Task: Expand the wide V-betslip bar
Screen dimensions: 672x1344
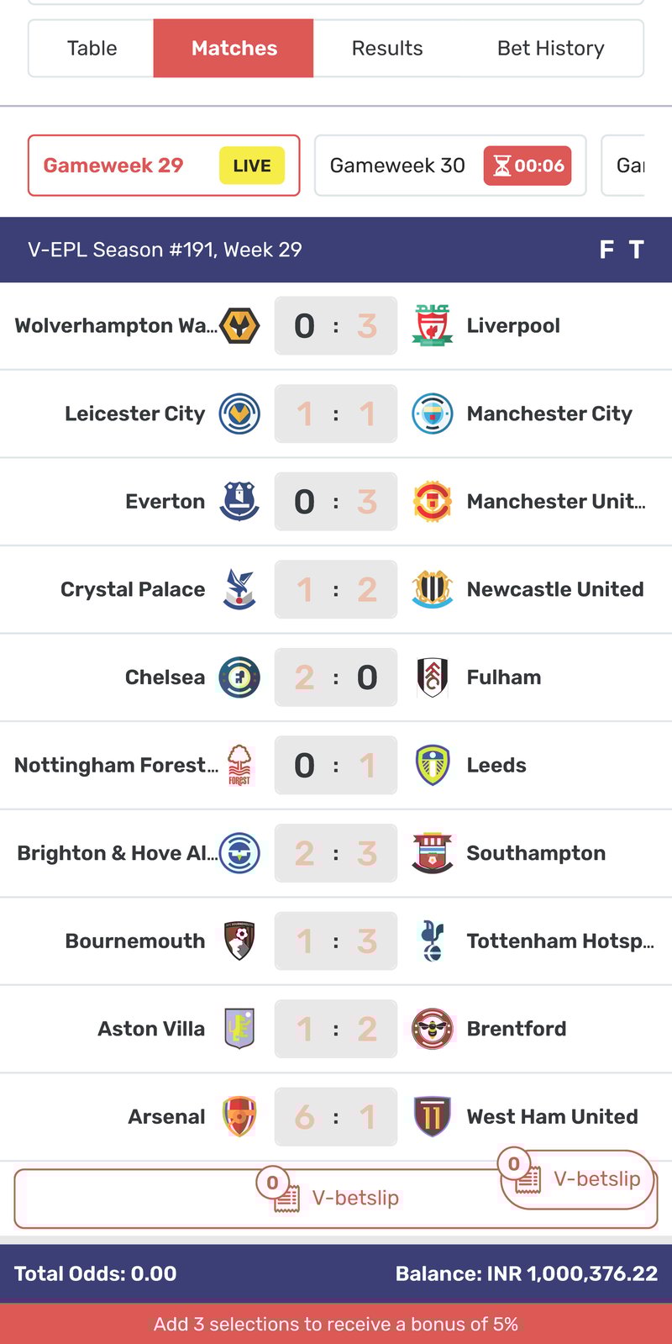Action: click(336, 1199)
